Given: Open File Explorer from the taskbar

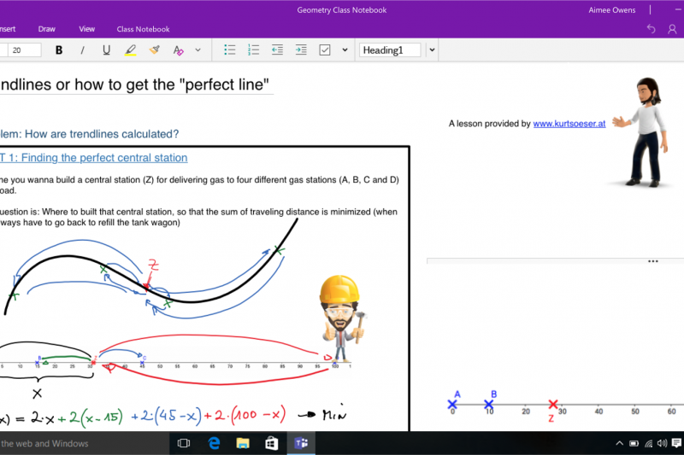Looking at the screenshot, I should pos(243,443).
